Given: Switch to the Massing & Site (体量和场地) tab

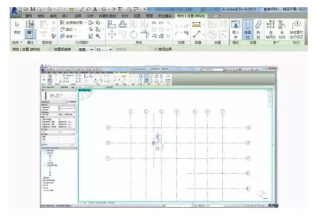Looking at the screenshot, I should point(107,16).
